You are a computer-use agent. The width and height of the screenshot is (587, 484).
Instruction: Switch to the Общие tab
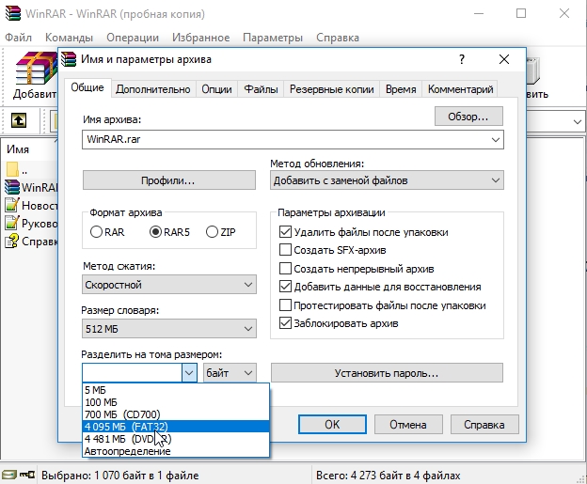coord(87,87)
